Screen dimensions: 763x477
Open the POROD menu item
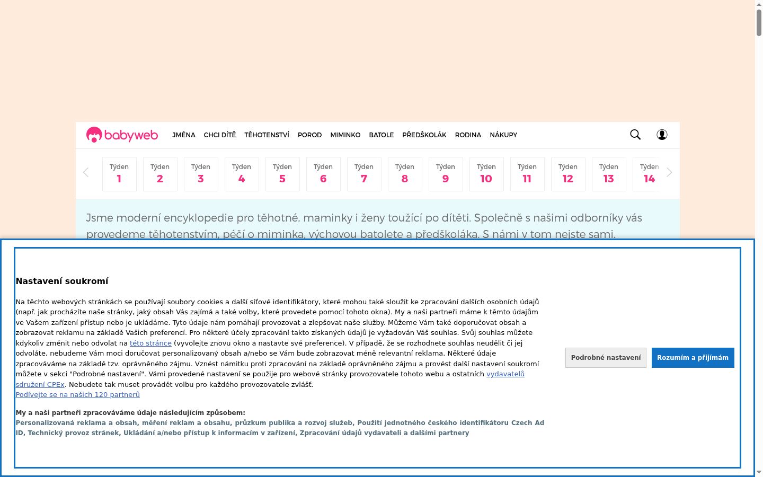[x=310, y=135]
